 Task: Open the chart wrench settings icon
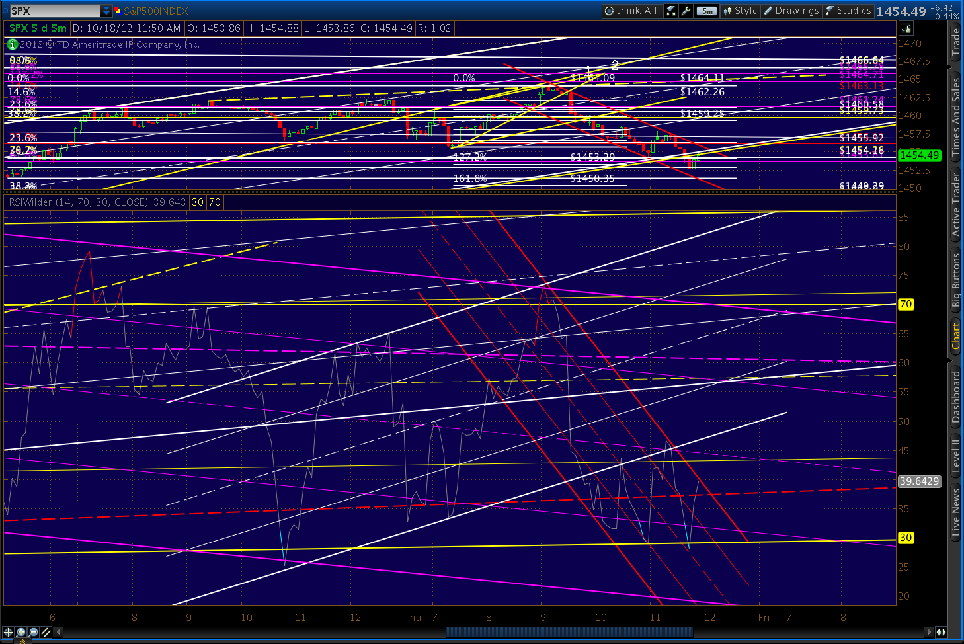coord(686,11)
